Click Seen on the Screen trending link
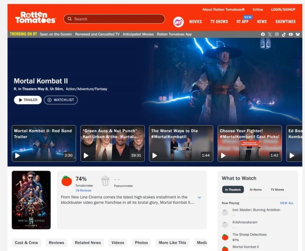305x251 pixels. point(56,34)
